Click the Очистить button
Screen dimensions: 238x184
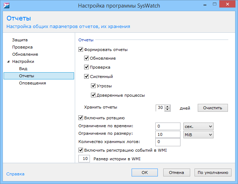(x=212, y=108)
